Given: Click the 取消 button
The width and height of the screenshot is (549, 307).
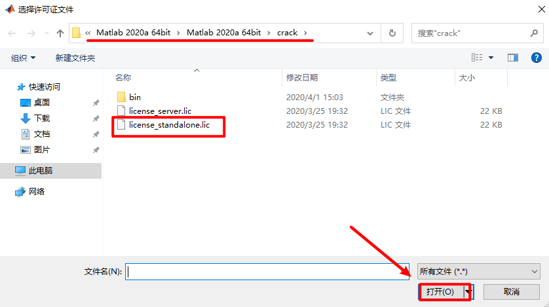Looking at the screenshot, I should tap(512, 291).
